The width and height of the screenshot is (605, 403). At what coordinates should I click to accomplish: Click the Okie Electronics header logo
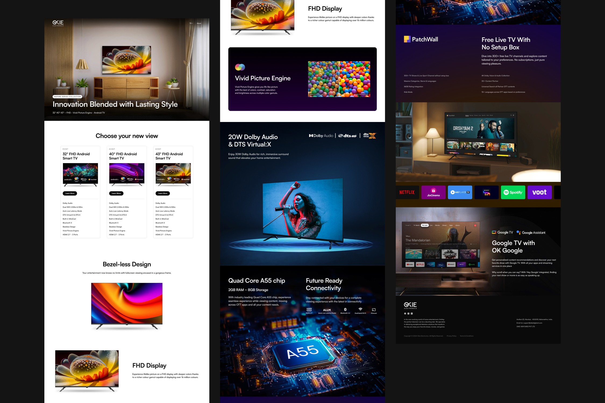tap(58, 23)
